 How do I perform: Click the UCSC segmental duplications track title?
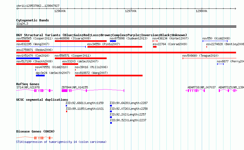tap(42, 100)
